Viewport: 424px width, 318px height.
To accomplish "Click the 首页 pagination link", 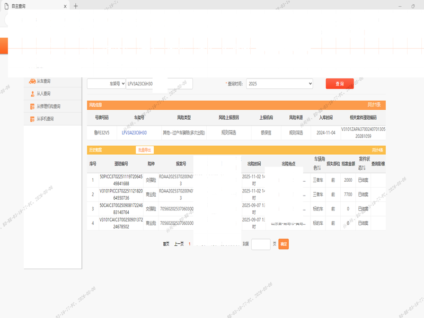I will pyautogui.click(x=166, y=244).
